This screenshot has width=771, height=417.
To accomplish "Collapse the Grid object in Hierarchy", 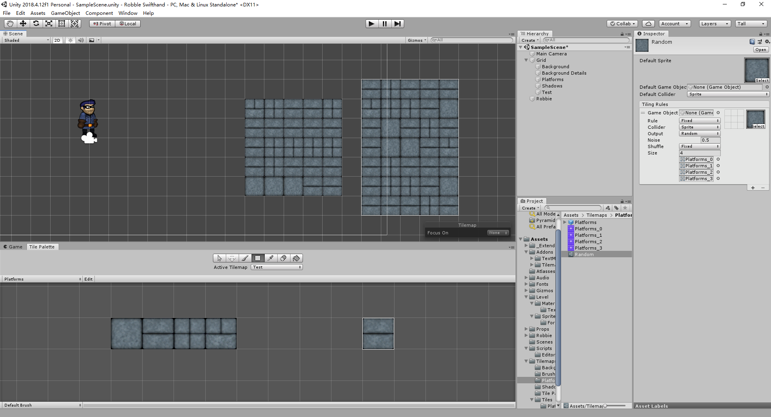I will pos(526,60).
